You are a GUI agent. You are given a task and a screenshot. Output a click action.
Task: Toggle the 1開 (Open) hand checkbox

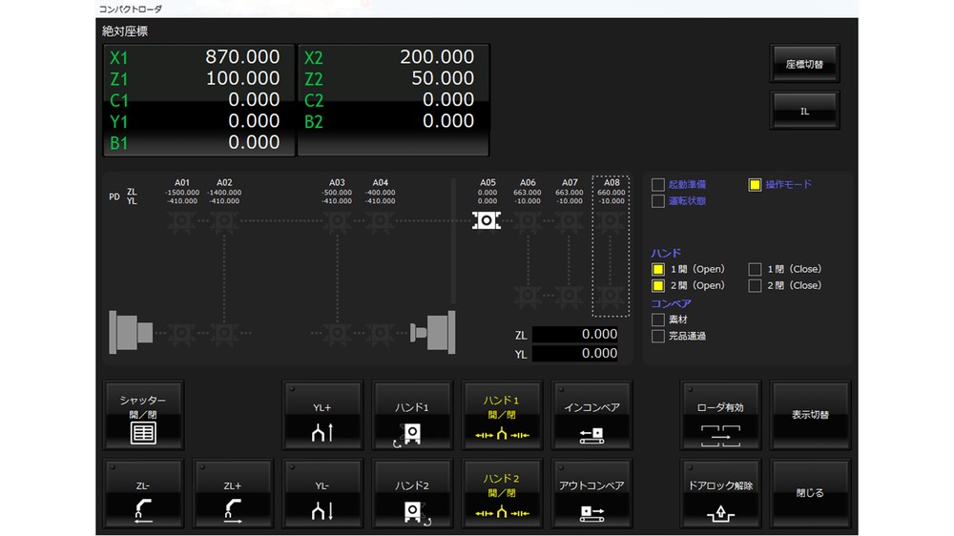point(658,270)
